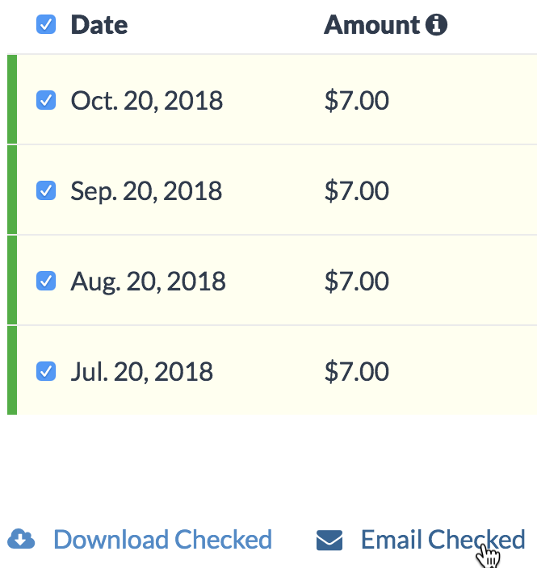This screenshot has width=537, height=568.
Task: Uncheck the Sep. 20, 2018 row checkbox
Action: (47, 190)
